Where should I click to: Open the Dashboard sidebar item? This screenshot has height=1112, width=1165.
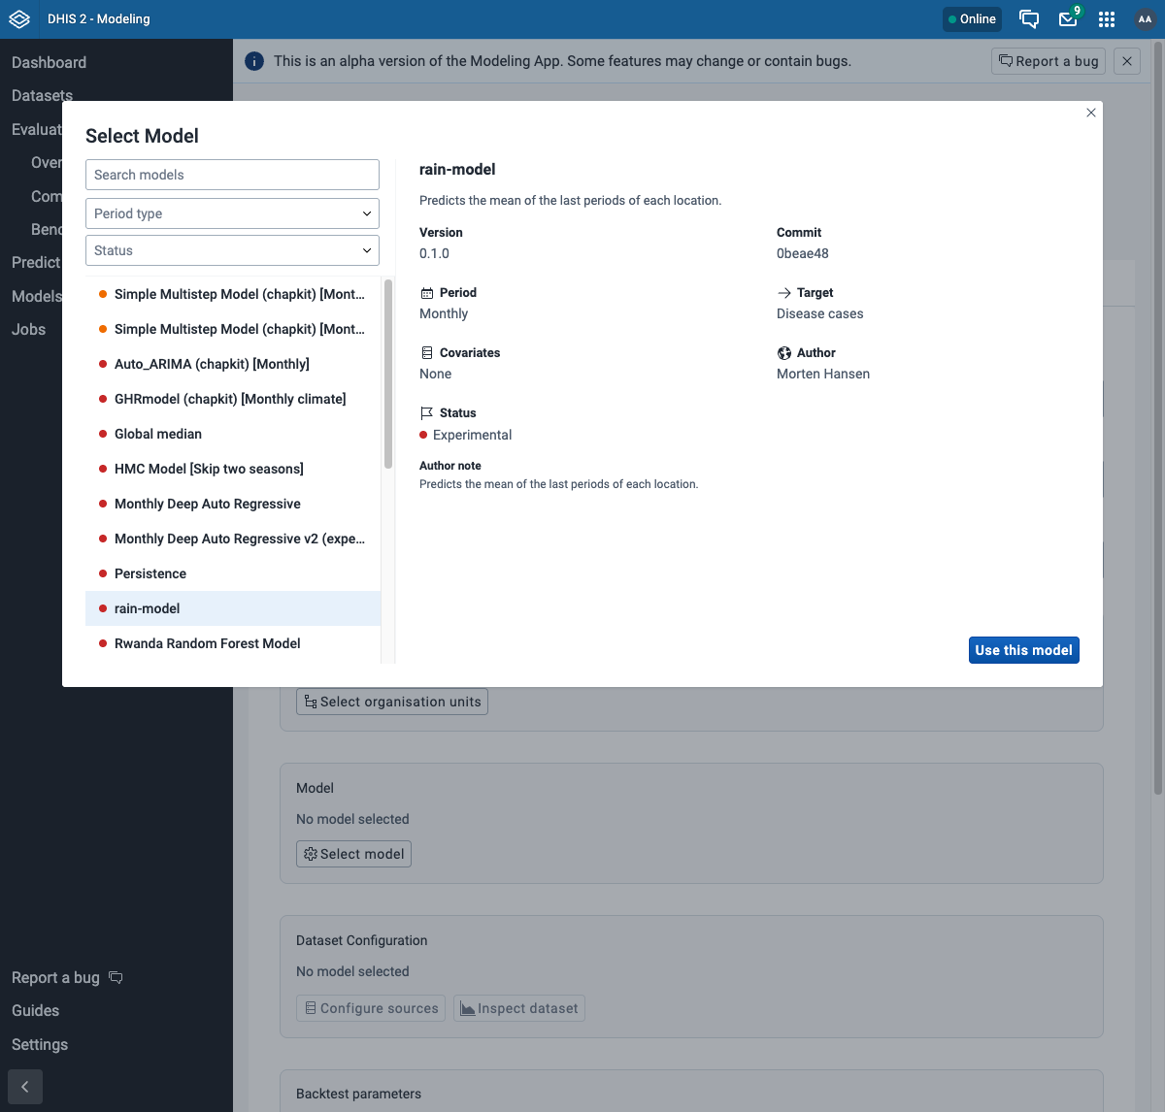pyautogui.click(x=49, y=62)
